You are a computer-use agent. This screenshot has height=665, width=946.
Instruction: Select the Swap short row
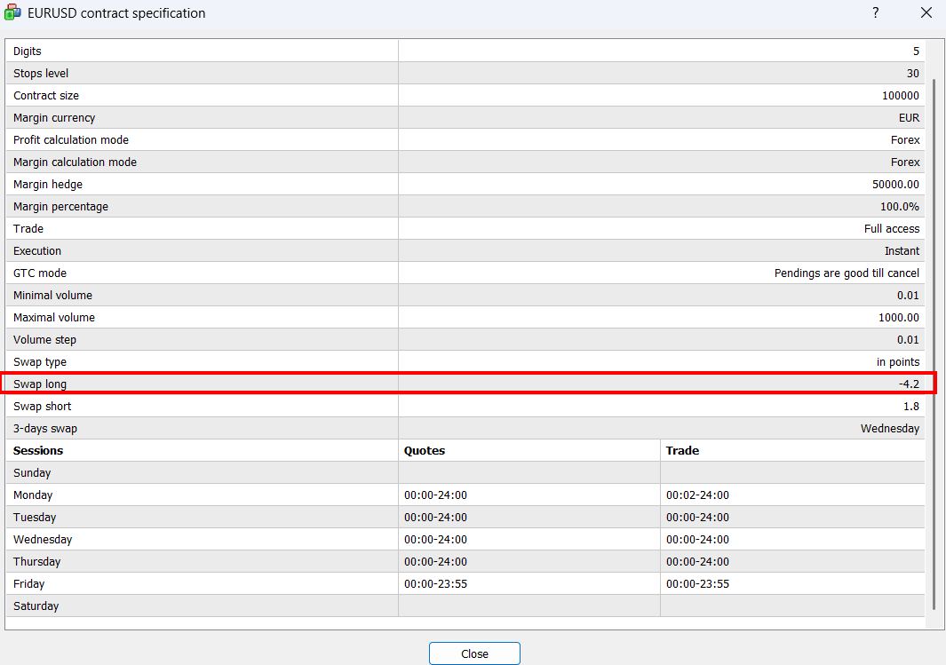point(42,407)
